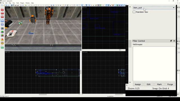This screenshot has width=180, height=101.
Task: Click the sidebar scroll down arrow
Action: (130, 82)
